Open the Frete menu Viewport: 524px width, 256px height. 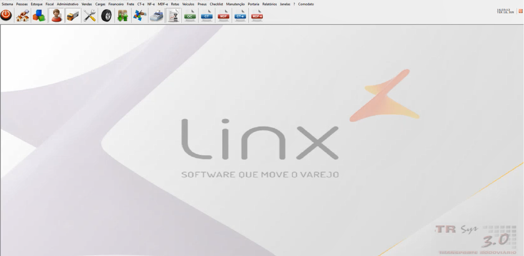(x=130, y=4)
